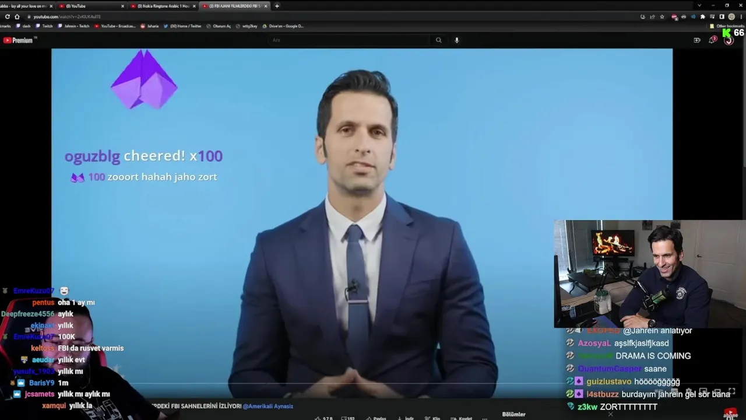Click chat username 'BarisY9'
Viewport: 746px width, 420px height.
click(x=42, y=383)
